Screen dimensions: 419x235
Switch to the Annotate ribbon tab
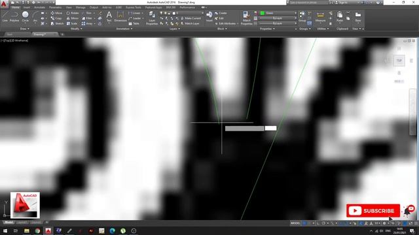tap(39, 7)
